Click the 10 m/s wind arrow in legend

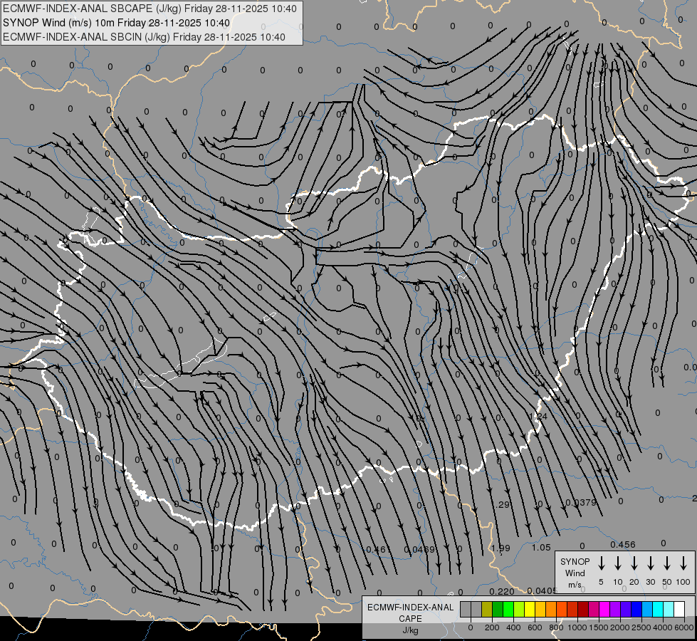coord(618,563)
